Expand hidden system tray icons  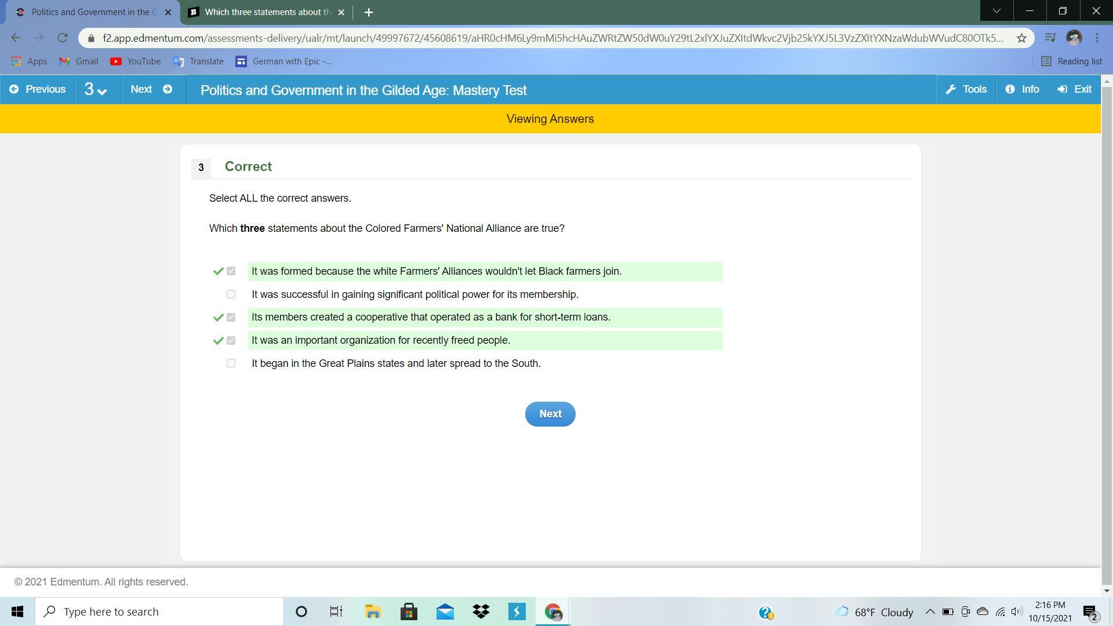pos(930,612)
